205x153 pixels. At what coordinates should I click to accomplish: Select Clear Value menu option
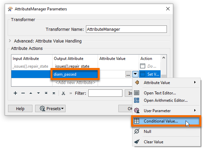[153, 142]
